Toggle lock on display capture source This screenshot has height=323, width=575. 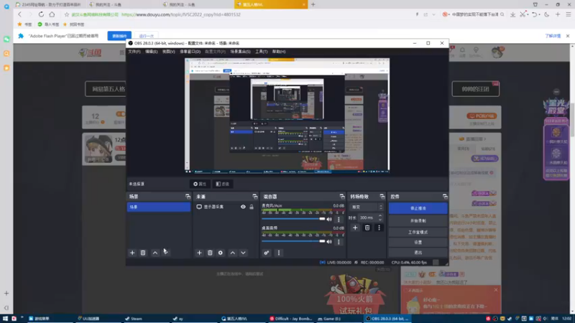coord(252,207)
